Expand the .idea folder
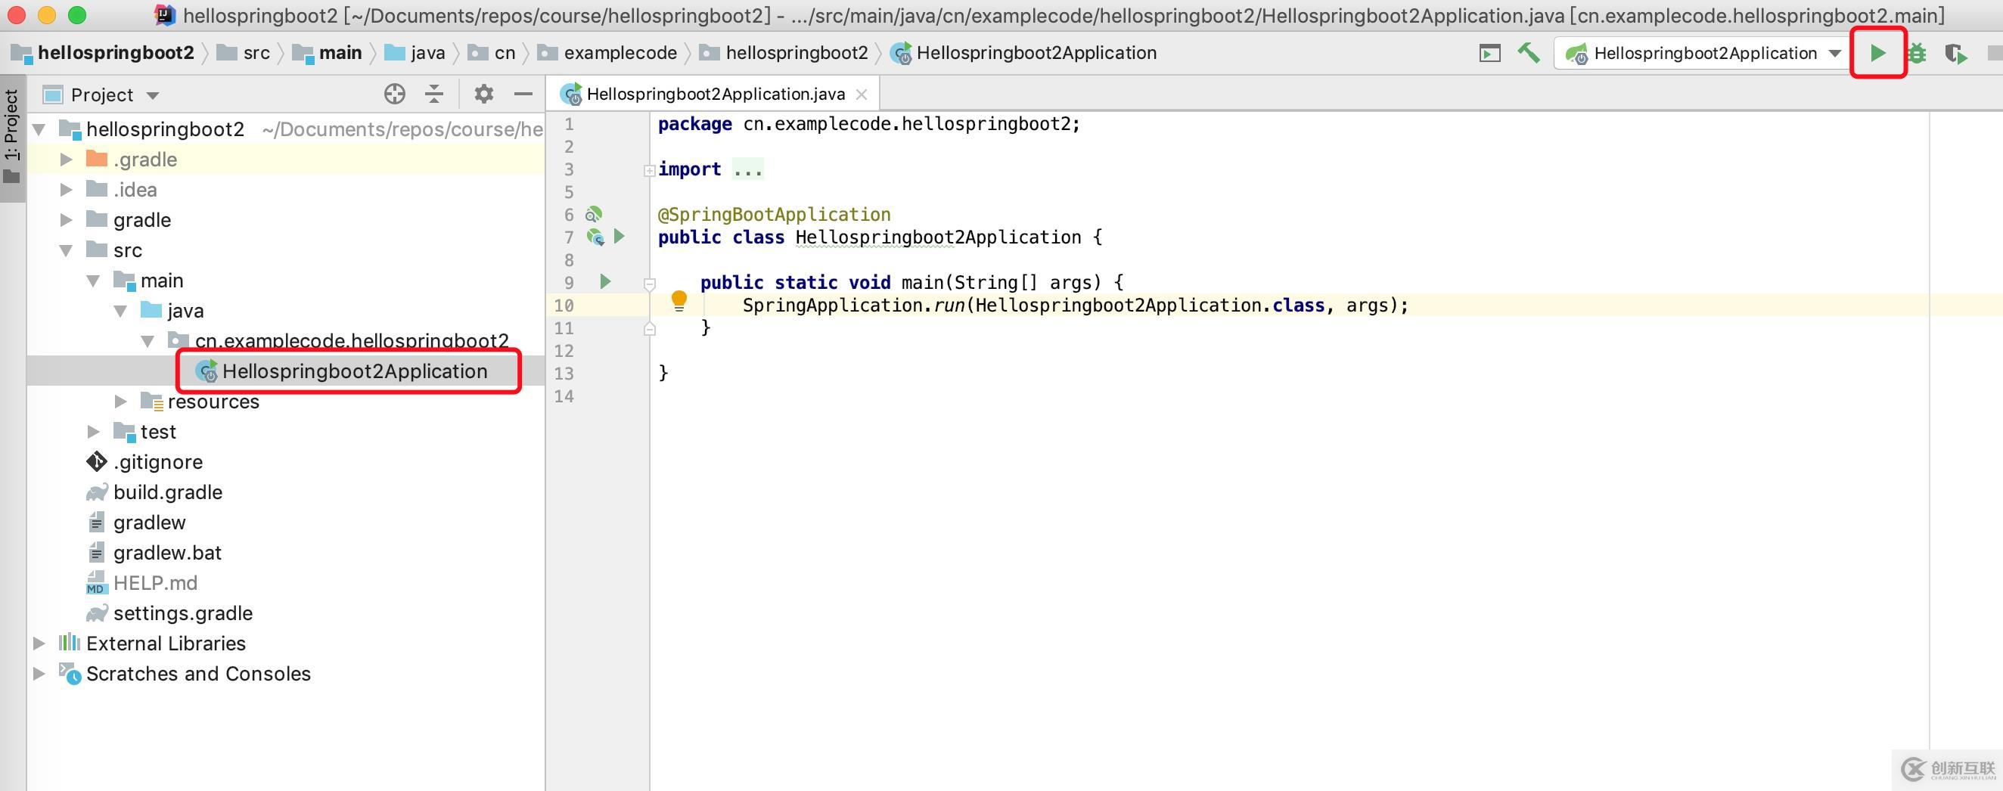The image size is (2003, 791). point(66,190)
